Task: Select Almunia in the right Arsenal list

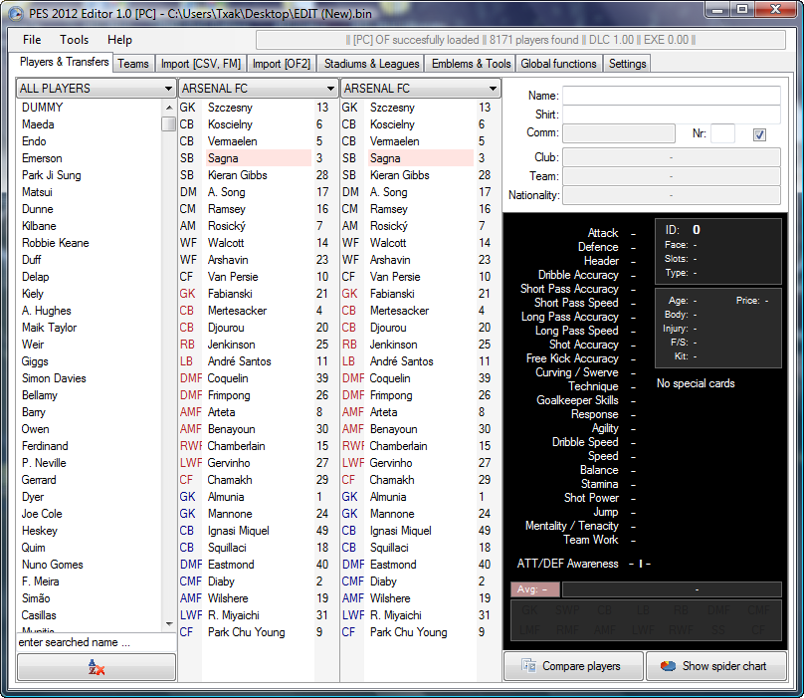Action: [x=388, y=497]
